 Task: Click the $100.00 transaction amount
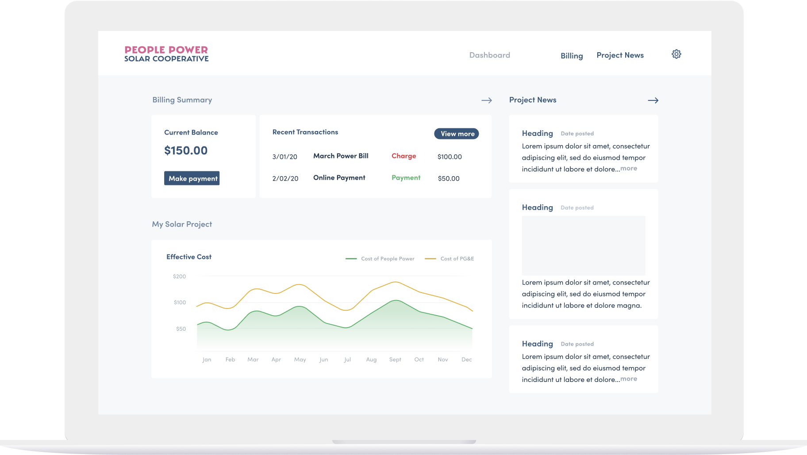[450, 157]
